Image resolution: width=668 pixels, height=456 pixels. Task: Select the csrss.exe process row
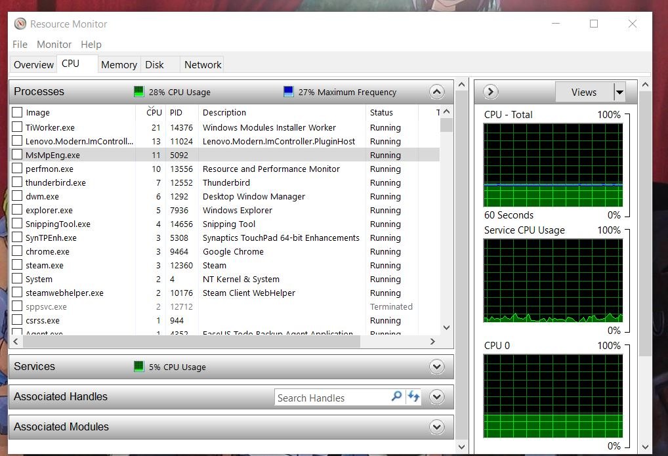225,320
